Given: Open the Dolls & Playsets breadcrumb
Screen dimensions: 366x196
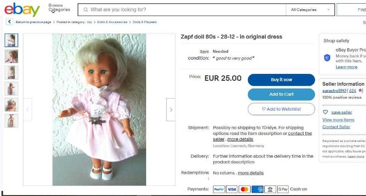Looking at the screenshot, I should 145,22.
